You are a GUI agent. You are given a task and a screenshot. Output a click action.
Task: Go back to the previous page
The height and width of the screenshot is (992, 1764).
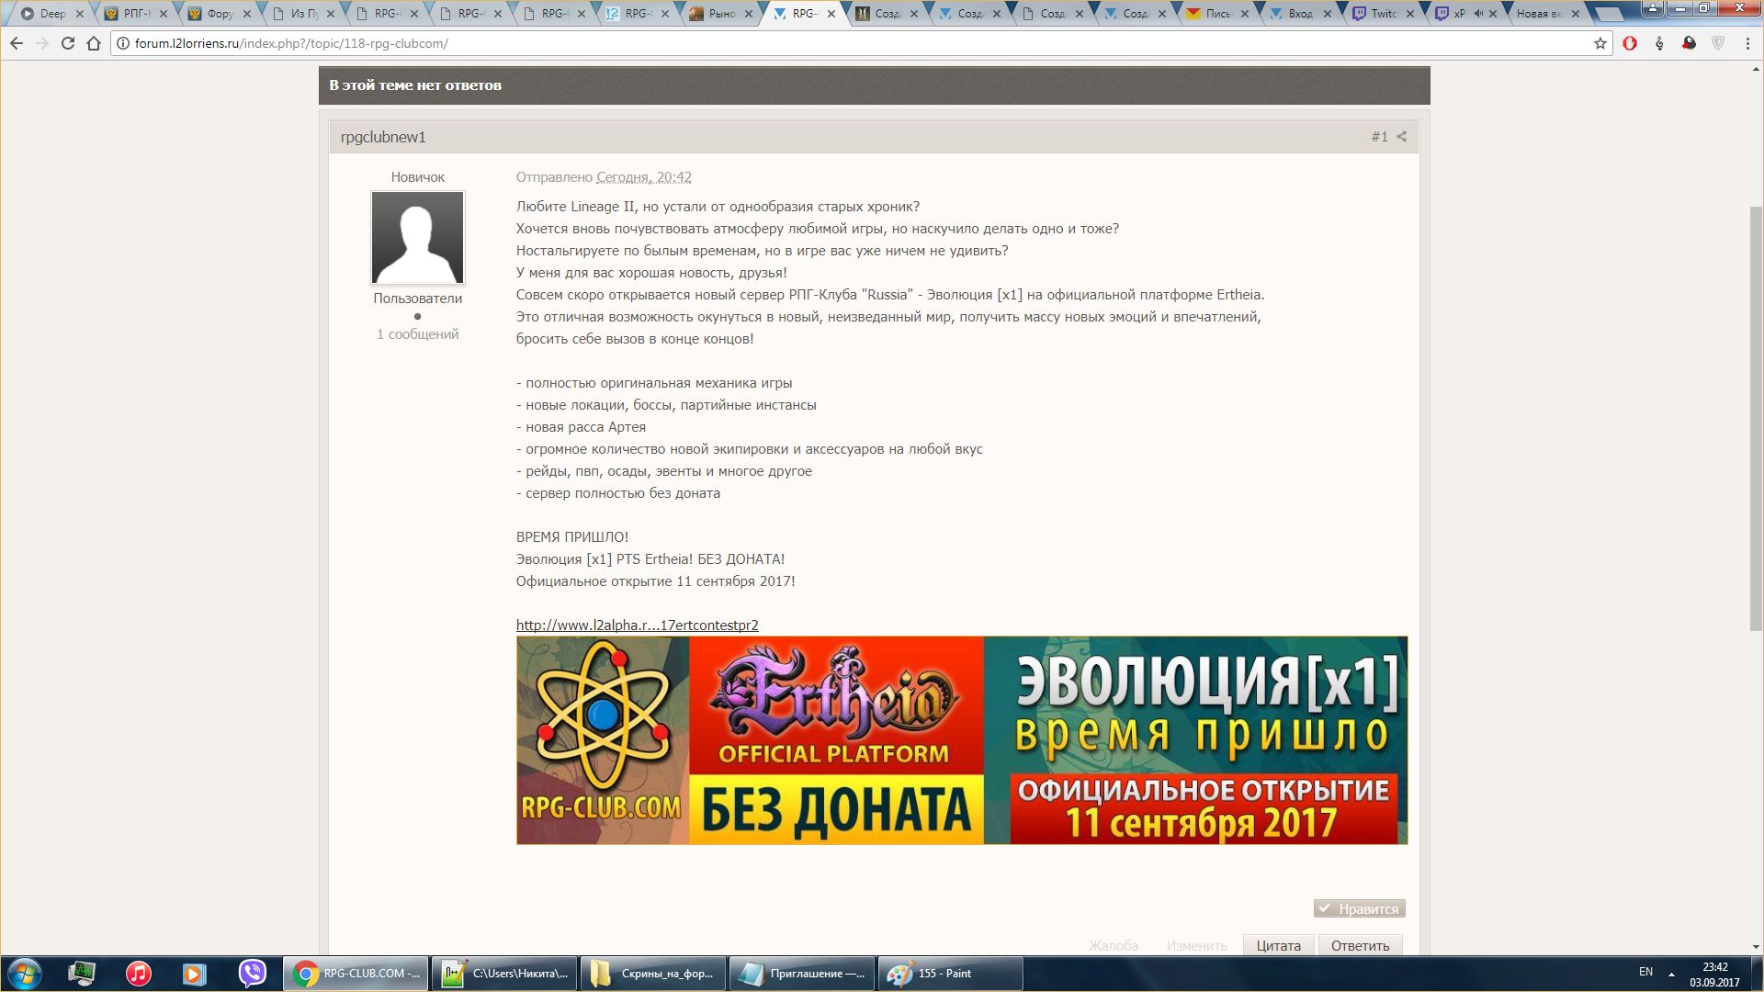[x=17, y=43]
